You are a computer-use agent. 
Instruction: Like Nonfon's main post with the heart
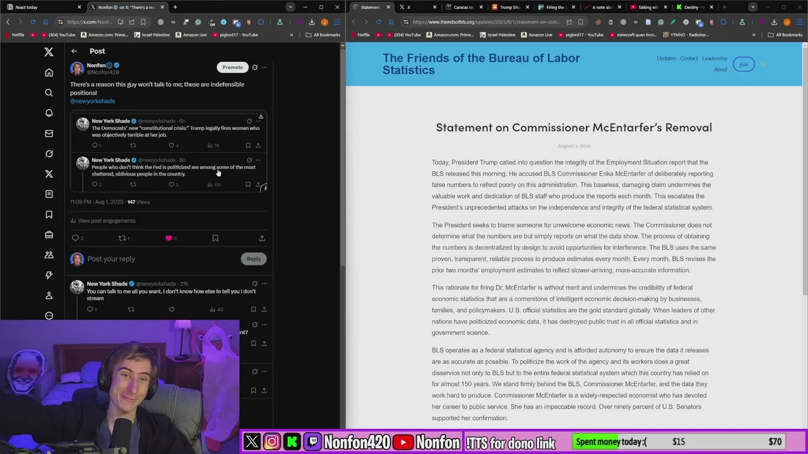coord(169,238)
